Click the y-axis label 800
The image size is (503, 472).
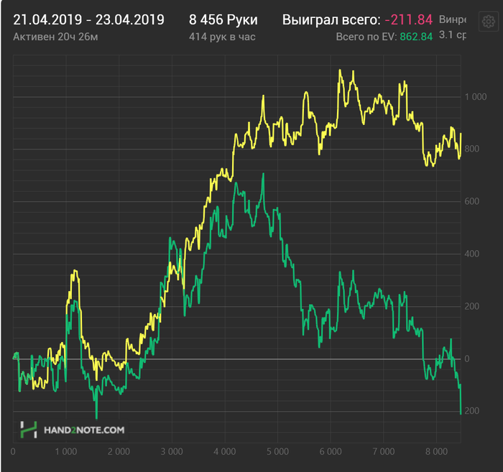(472, 149)
